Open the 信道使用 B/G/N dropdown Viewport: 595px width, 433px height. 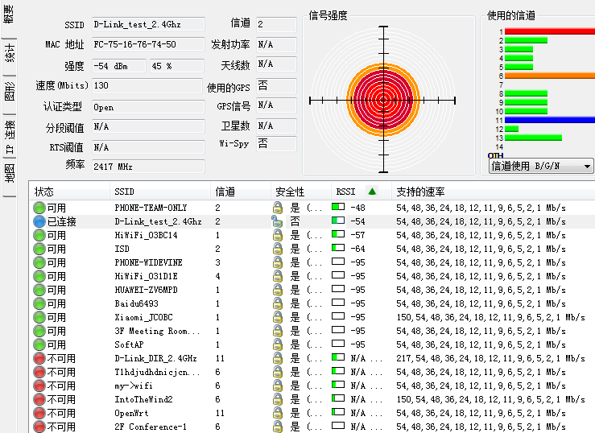coord(541,166)
